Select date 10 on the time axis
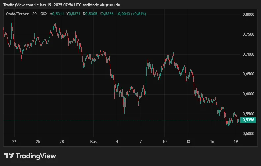The width and height of the screenshot is (261, 166). [x=164, y=142]
